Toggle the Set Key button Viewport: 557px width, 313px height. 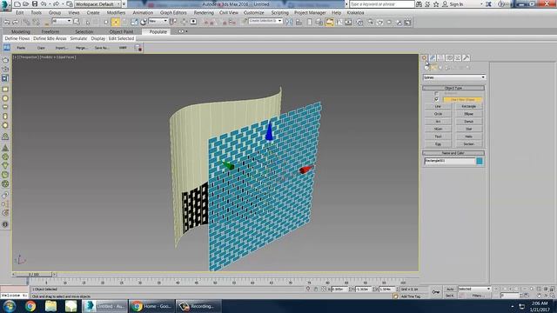coord(450,296)
